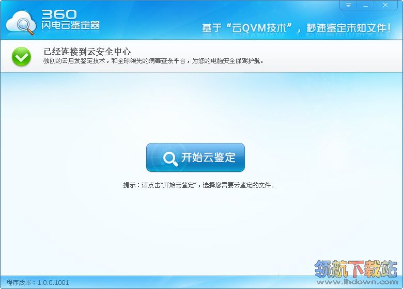The width and height of the screenshot is (403, 289).
Task: Open the title bar dropdown menu arrow
Action: coord(348,5)
